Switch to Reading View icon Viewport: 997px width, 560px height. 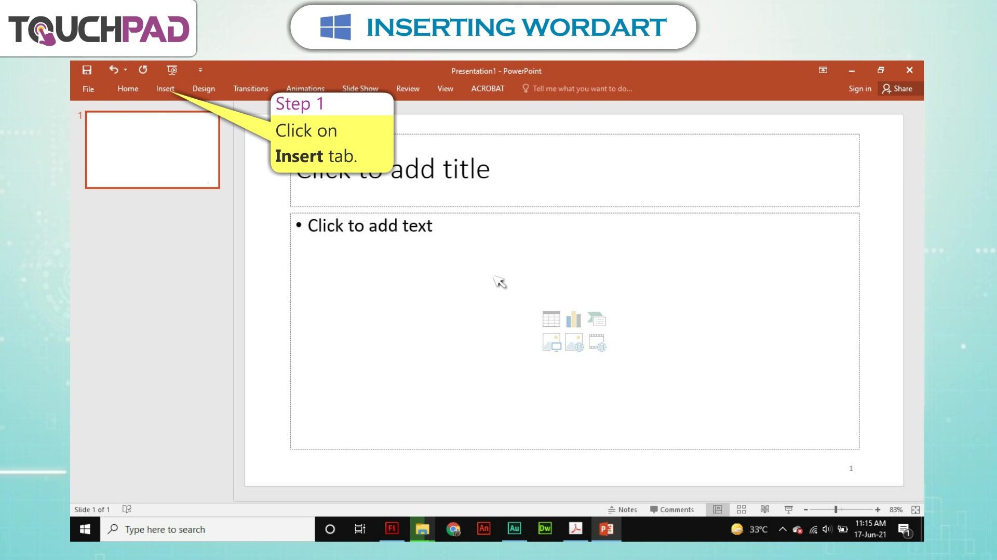765,510
